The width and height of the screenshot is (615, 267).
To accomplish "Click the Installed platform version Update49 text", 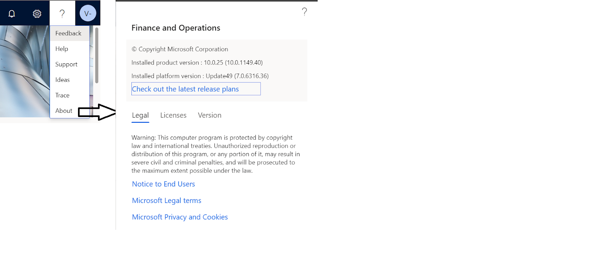I will point(200,76).
